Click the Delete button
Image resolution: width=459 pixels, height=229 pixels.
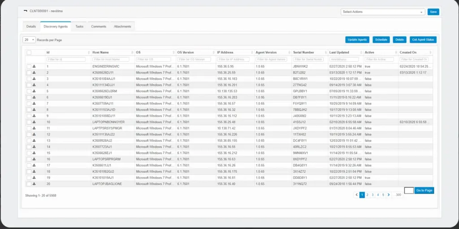399,40
